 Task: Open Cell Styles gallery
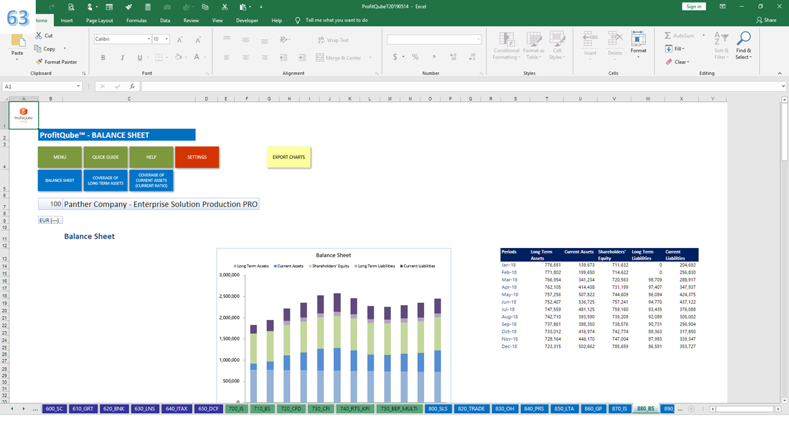557,46
